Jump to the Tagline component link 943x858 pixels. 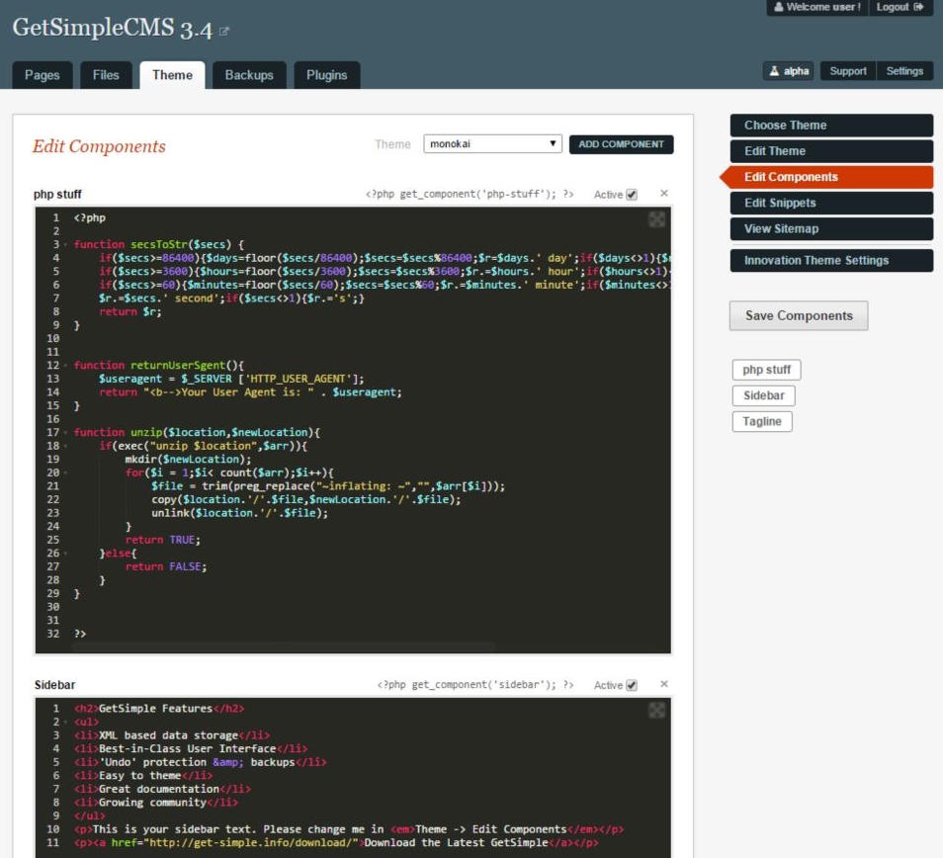pyautogui.click(x=762, y=421)
